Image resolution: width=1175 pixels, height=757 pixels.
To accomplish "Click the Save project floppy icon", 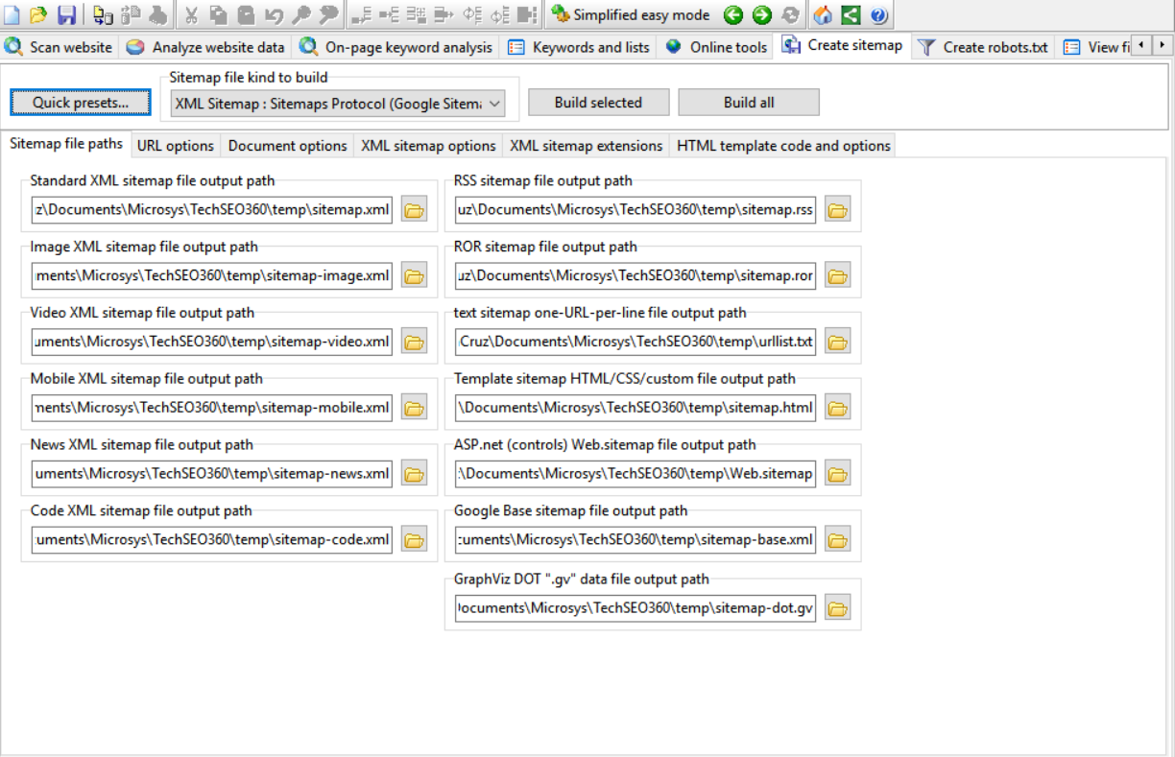I will tap(66, 14).
